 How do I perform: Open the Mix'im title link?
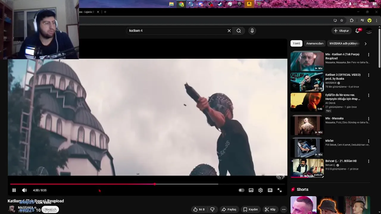(x=329, y=141)
